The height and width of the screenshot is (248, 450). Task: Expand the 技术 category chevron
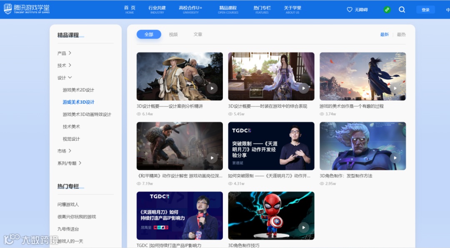(x=70, y=65)
